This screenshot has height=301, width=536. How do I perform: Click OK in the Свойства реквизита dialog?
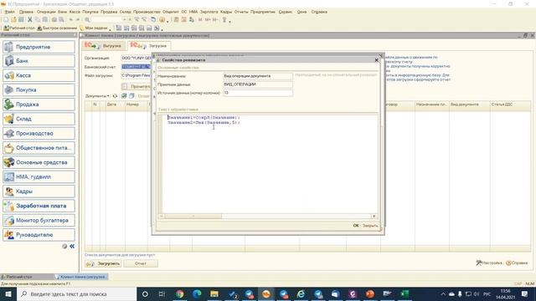(x=355, y=226)
